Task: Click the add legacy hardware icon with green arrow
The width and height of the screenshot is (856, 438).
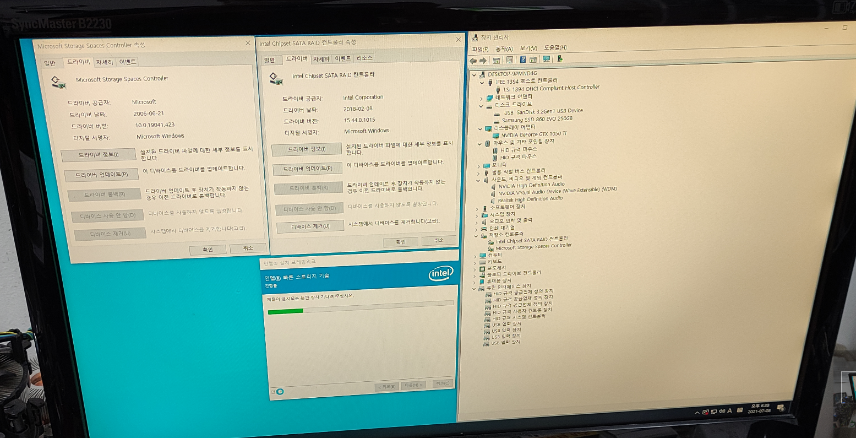Action: [560, 58]
